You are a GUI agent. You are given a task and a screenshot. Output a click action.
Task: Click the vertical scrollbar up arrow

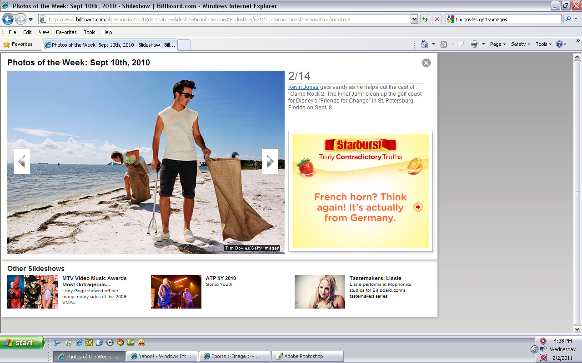pyautogui.click(x=577, y=57)
